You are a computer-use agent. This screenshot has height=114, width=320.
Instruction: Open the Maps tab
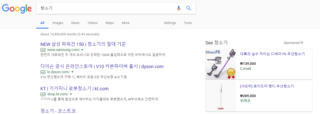pos(110,23)
